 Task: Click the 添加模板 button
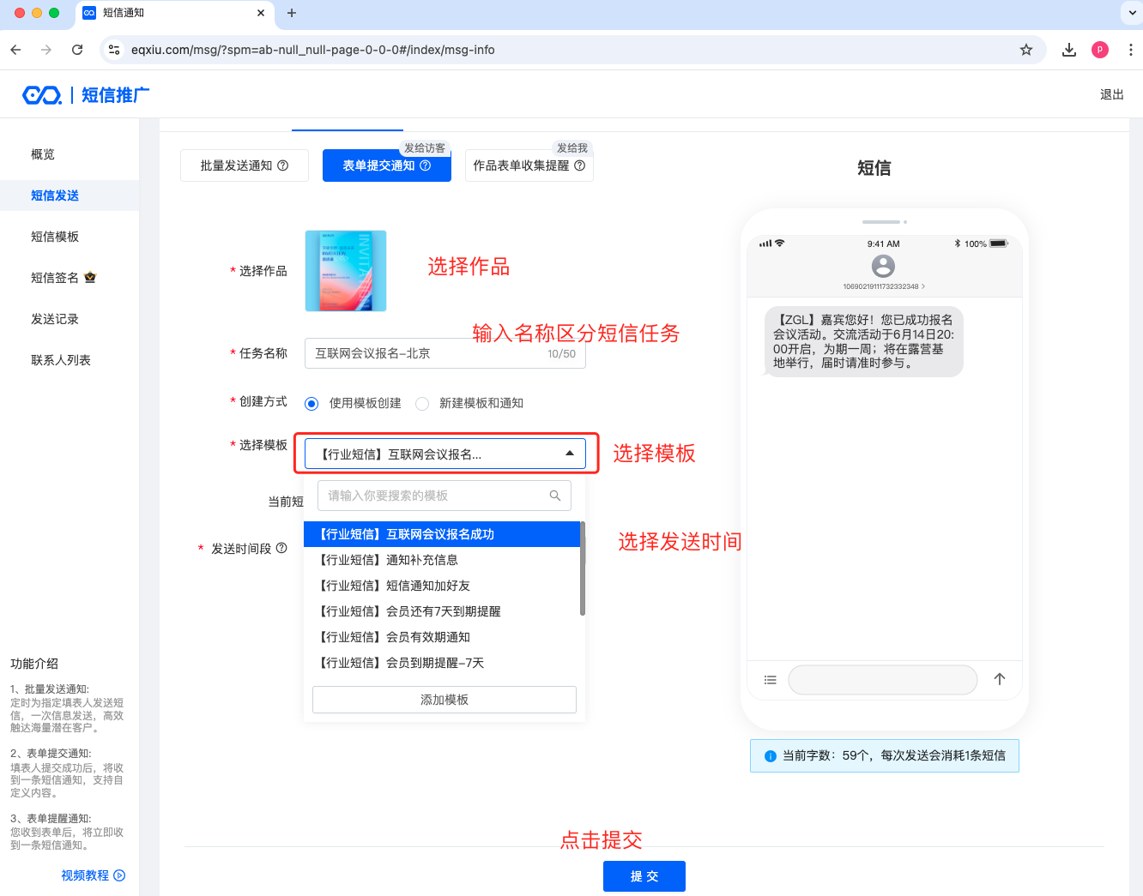444,700
